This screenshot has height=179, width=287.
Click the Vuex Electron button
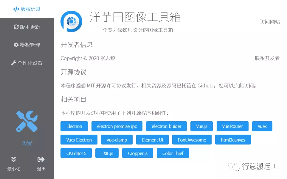point(79,140)
